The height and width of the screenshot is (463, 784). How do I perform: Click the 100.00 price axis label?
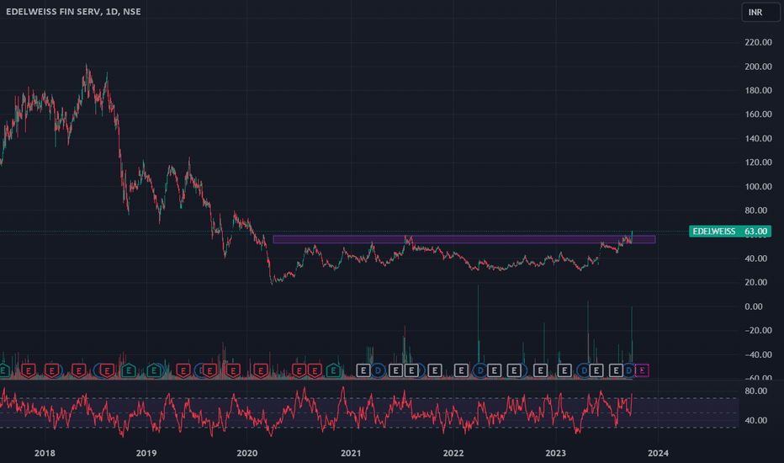click(758, 186)
